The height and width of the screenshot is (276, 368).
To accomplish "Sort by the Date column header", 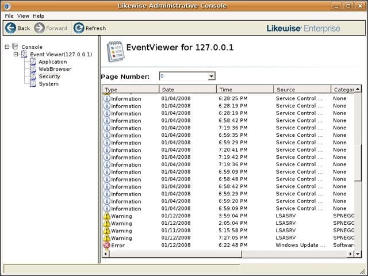I will [188, 90].
